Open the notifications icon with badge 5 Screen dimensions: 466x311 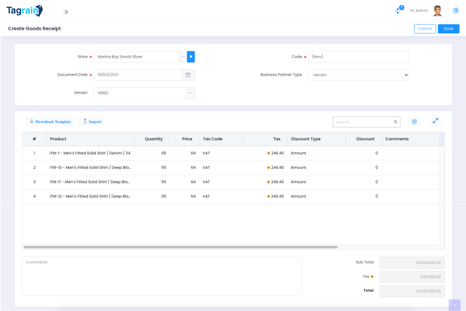tap(398, 10)
